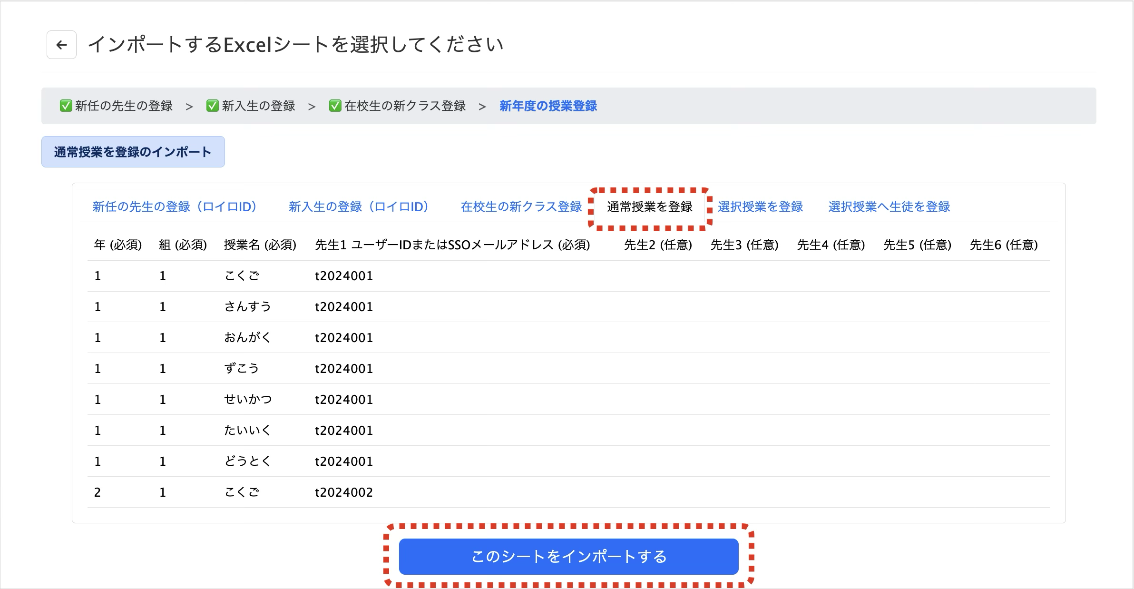Image resolution: width=1134 pixels, height=589 pixels.
Task: Click the さんすう row cell
Action: 247,306
